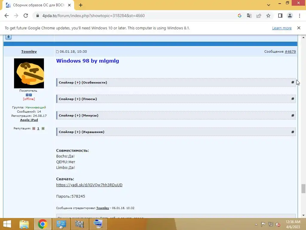
Task: Click the muted volume tray icon
Action: [278, 224]
